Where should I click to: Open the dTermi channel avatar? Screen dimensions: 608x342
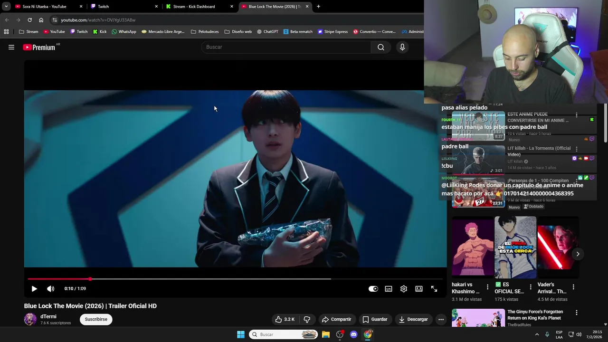[30, 319]
